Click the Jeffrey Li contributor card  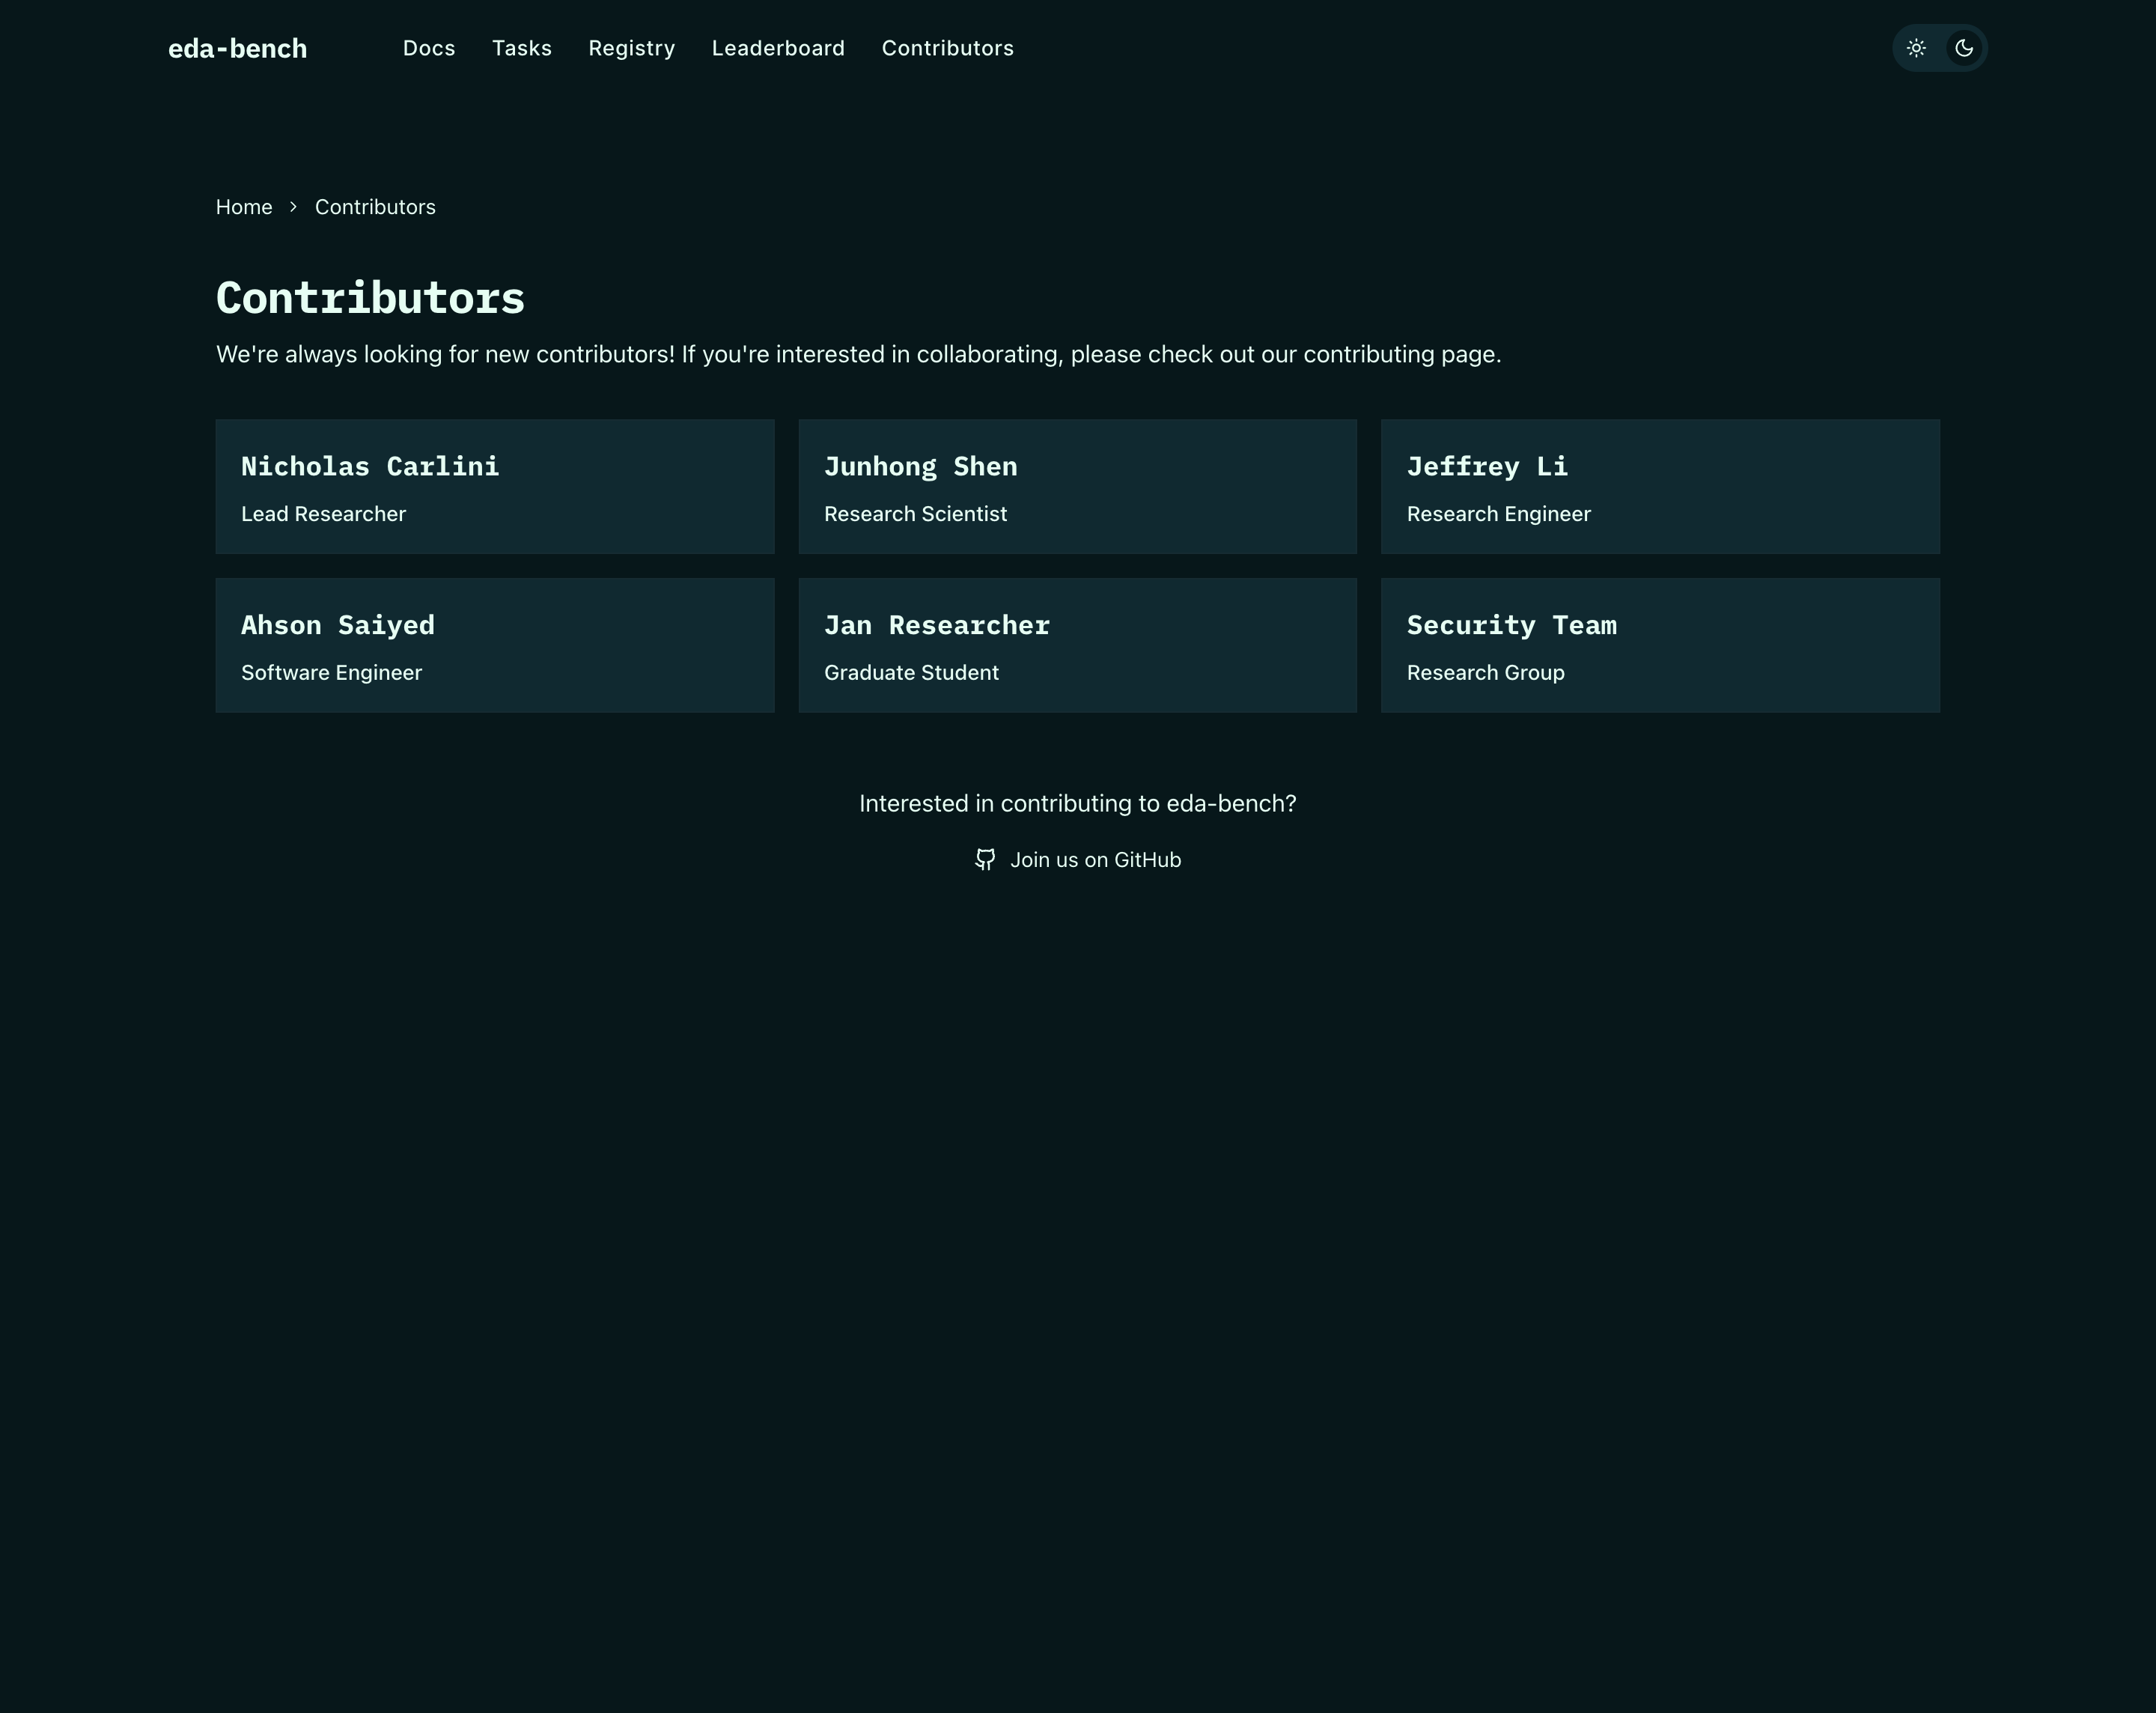point(1660,487)
